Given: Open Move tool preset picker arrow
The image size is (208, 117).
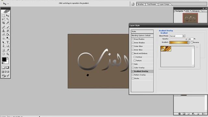Looking at the screenshot, I should 8,4.
